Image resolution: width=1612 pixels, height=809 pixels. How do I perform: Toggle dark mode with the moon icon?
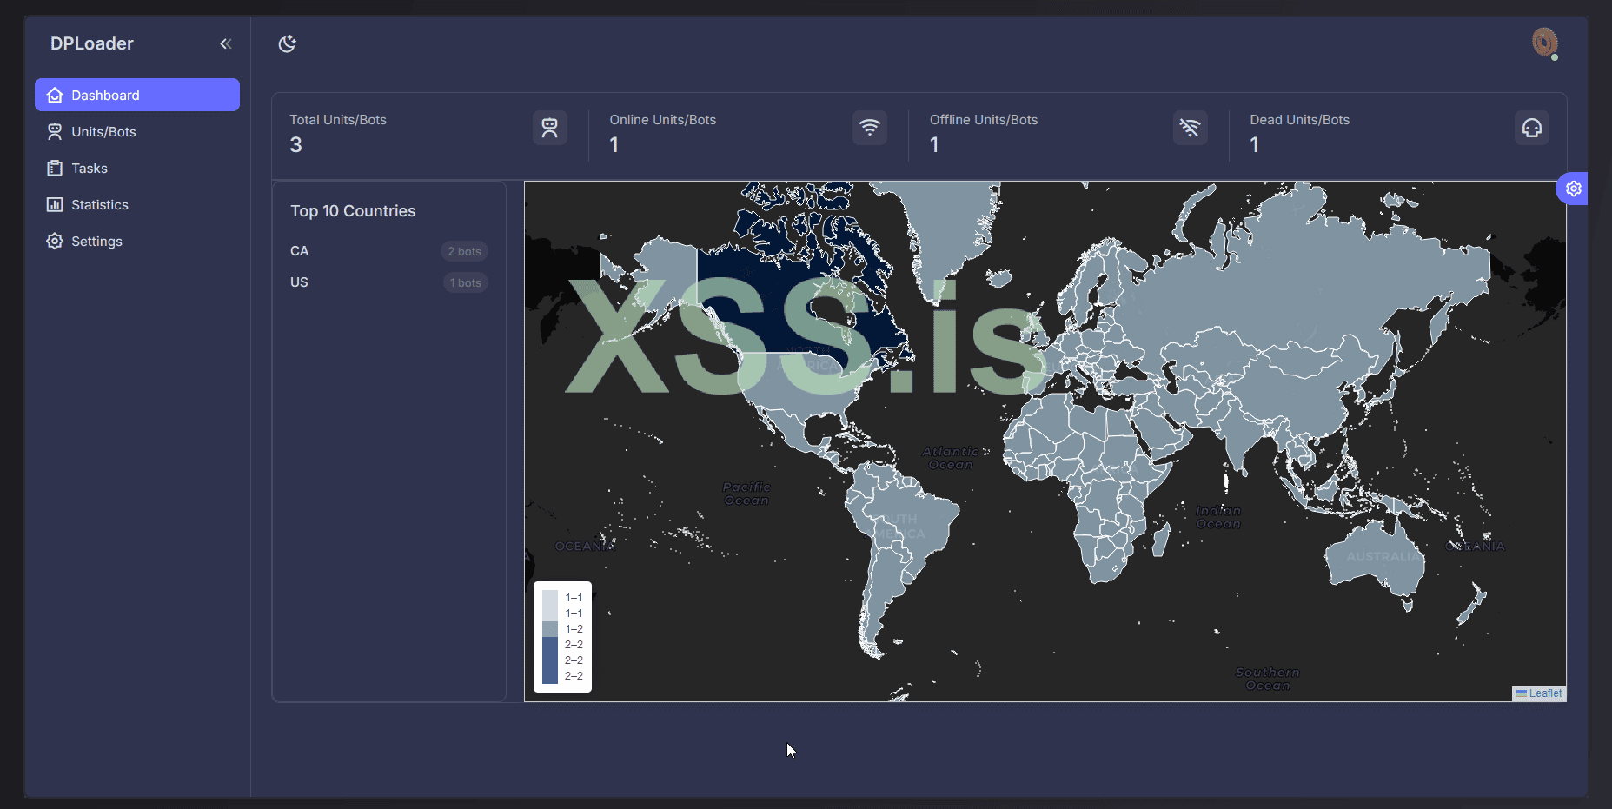[x=288, y=43]
